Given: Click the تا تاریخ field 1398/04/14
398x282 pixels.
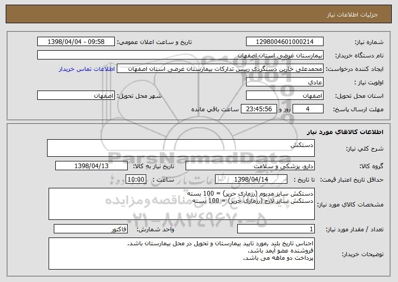Looking at the screenshot, I should (x=251, y=180).
